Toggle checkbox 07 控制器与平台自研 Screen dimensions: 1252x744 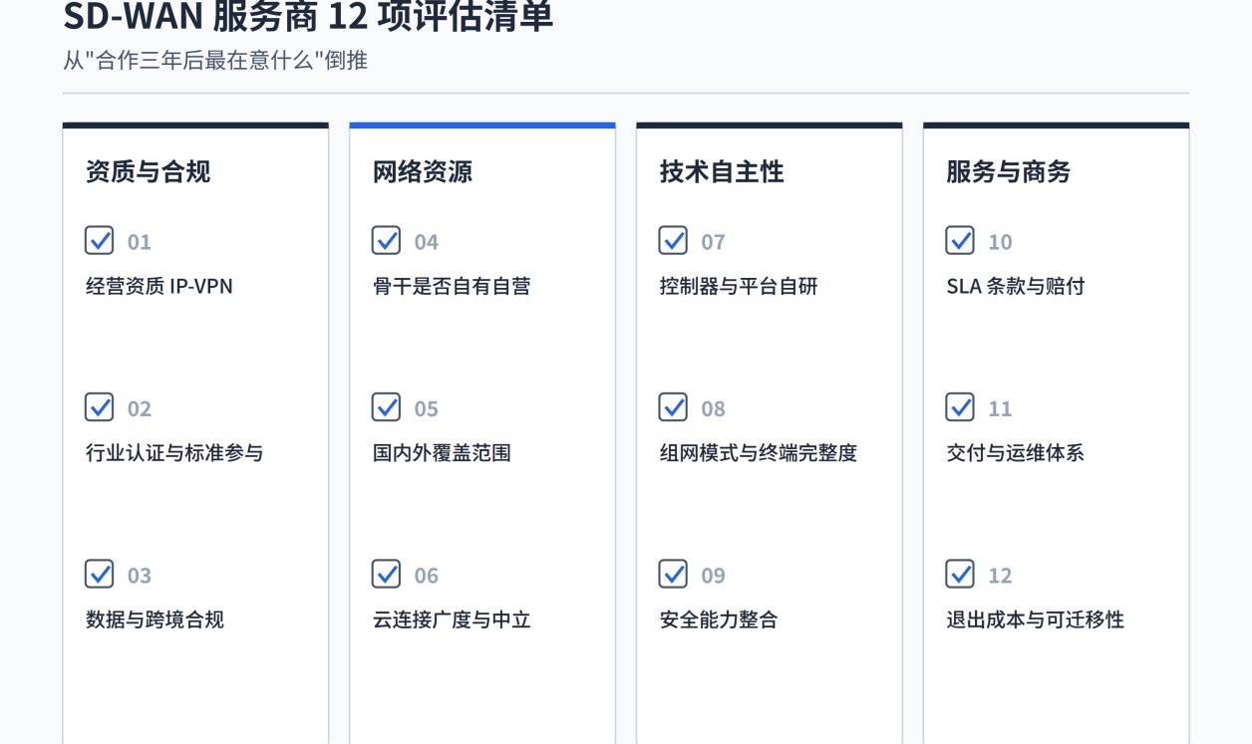[674, 240]
